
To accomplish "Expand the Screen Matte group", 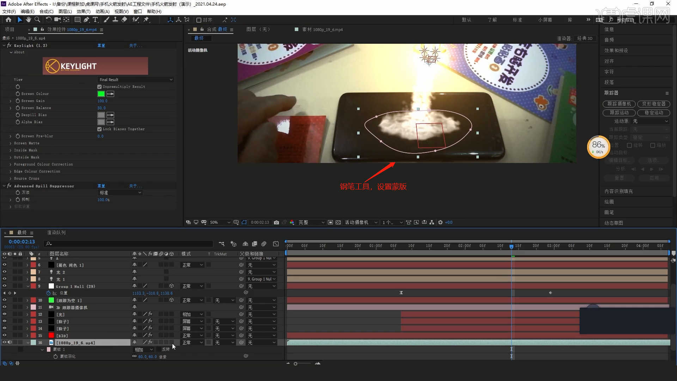I will coord(11,143).
